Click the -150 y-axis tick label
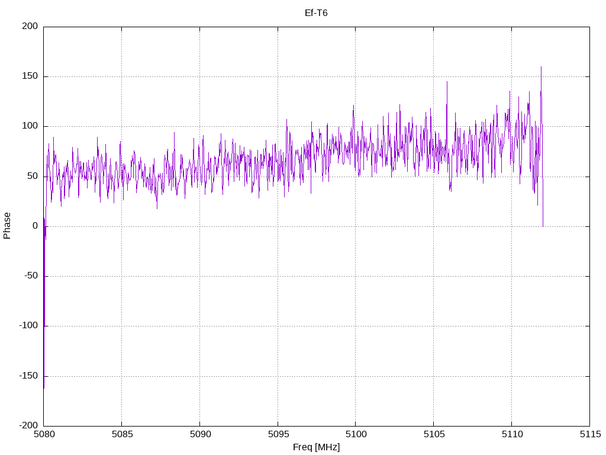Viewport: 606px width, 455px height. [28, 376]
